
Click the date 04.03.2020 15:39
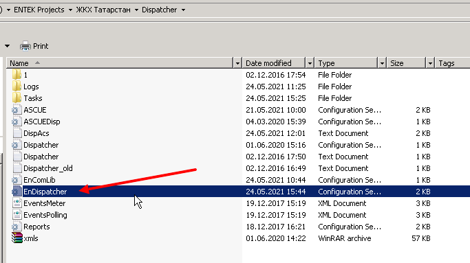click(x=276, y=122)
